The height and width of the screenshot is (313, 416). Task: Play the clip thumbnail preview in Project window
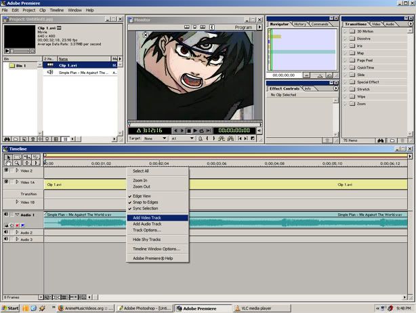click(7, 51)
